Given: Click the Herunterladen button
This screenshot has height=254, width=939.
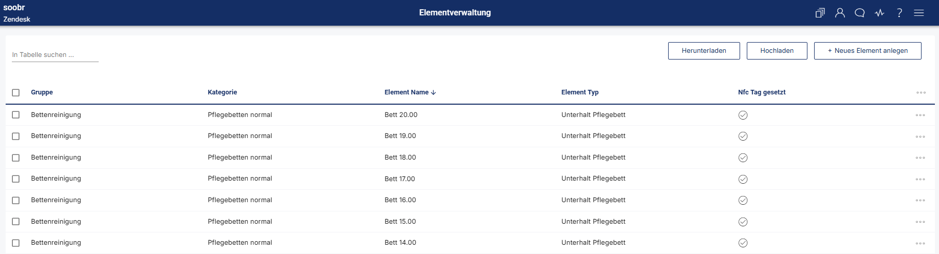Looking at the screenshot, I should tap(704, 51).
